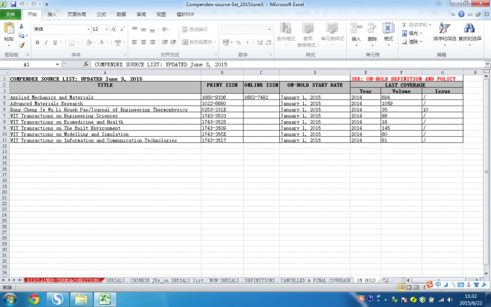Open Cell Styles (单元格样式)
The height and width of the screenshot is (307, 491).
tap(332, 34)
